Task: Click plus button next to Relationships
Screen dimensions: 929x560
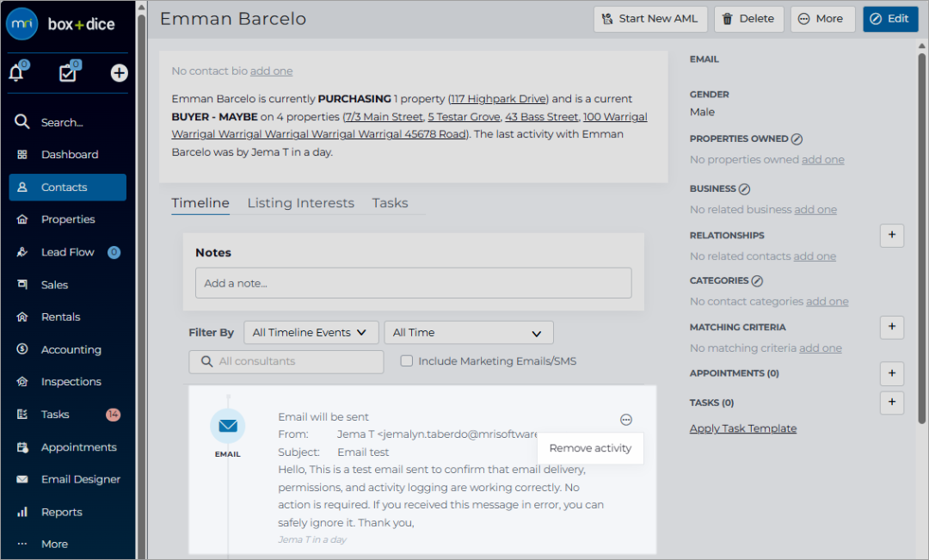Action: tap(892, 235)
